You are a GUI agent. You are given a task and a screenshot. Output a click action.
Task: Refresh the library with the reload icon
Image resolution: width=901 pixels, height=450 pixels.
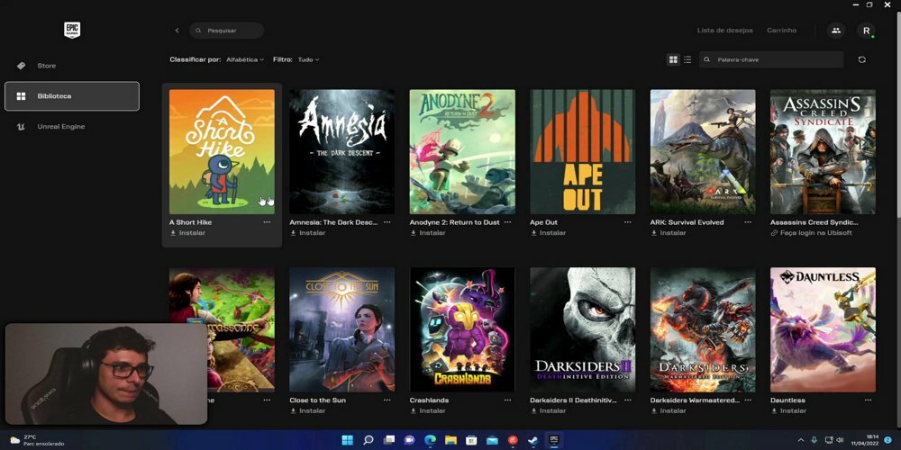pos(861,59)
